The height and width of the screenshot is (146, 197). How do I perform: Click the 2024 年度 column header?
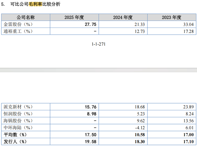point(123,17)
